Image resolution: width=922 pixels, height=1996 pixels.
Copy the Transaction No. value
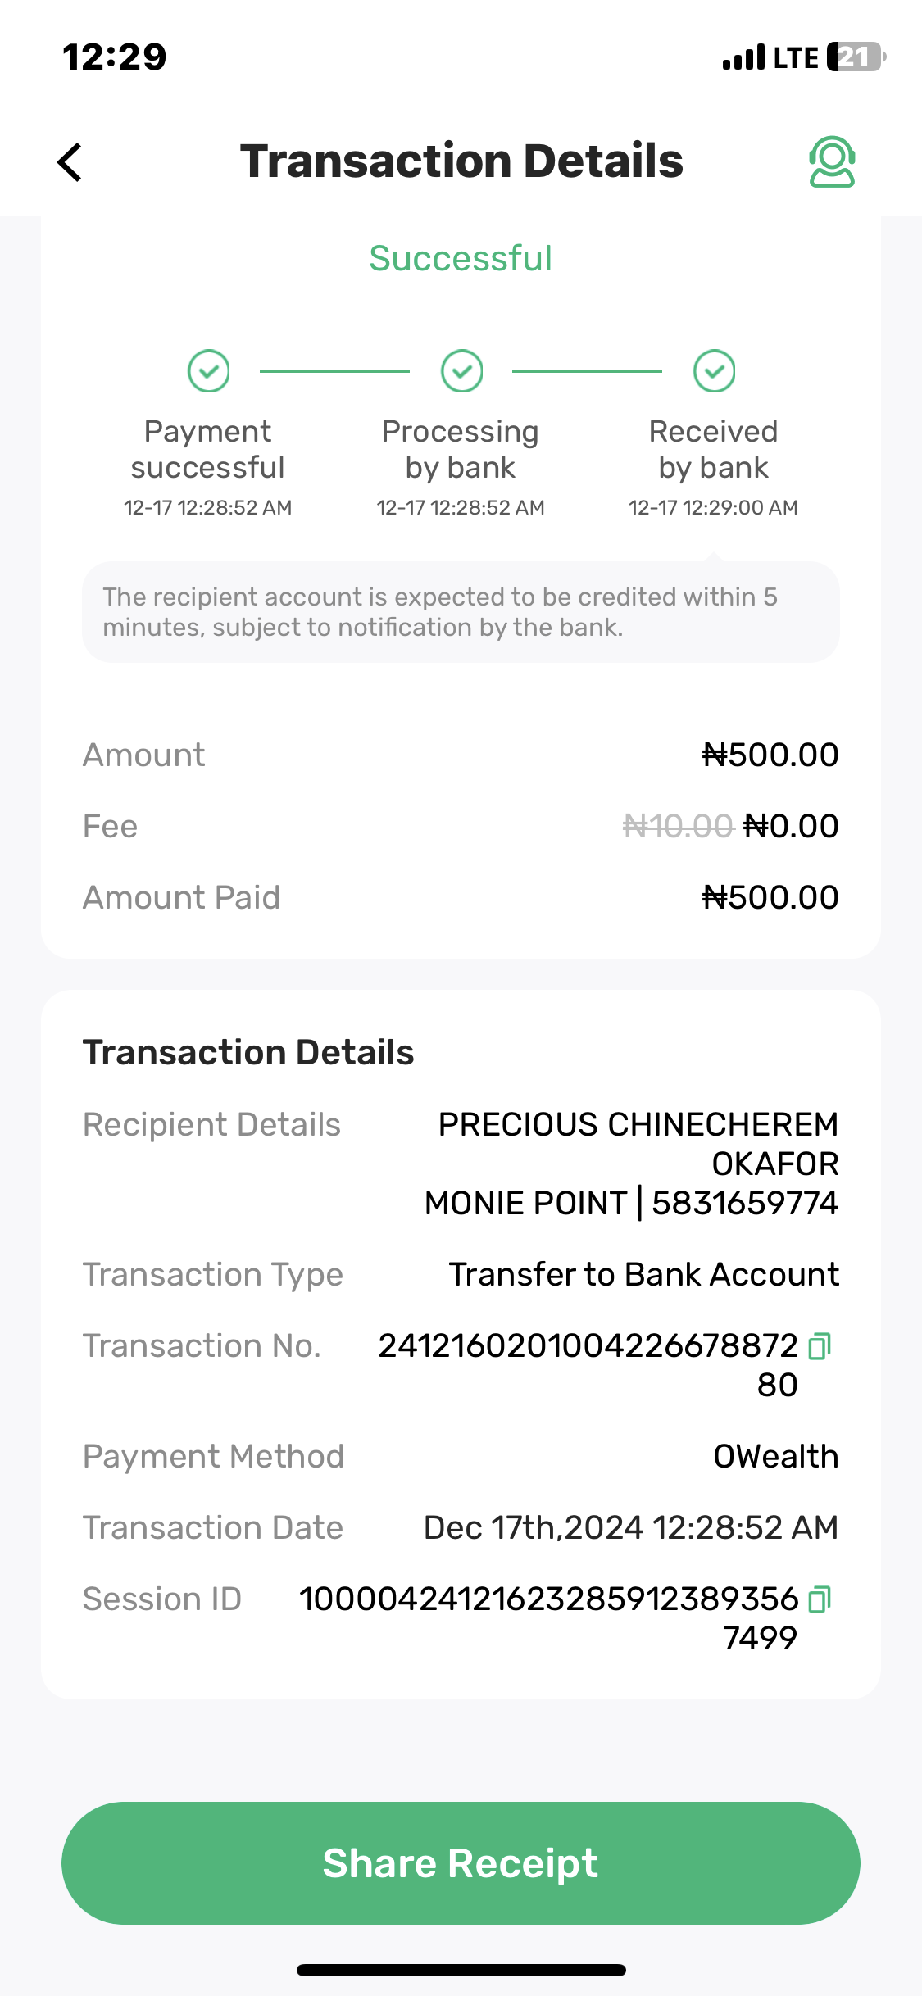point(820,1346)
